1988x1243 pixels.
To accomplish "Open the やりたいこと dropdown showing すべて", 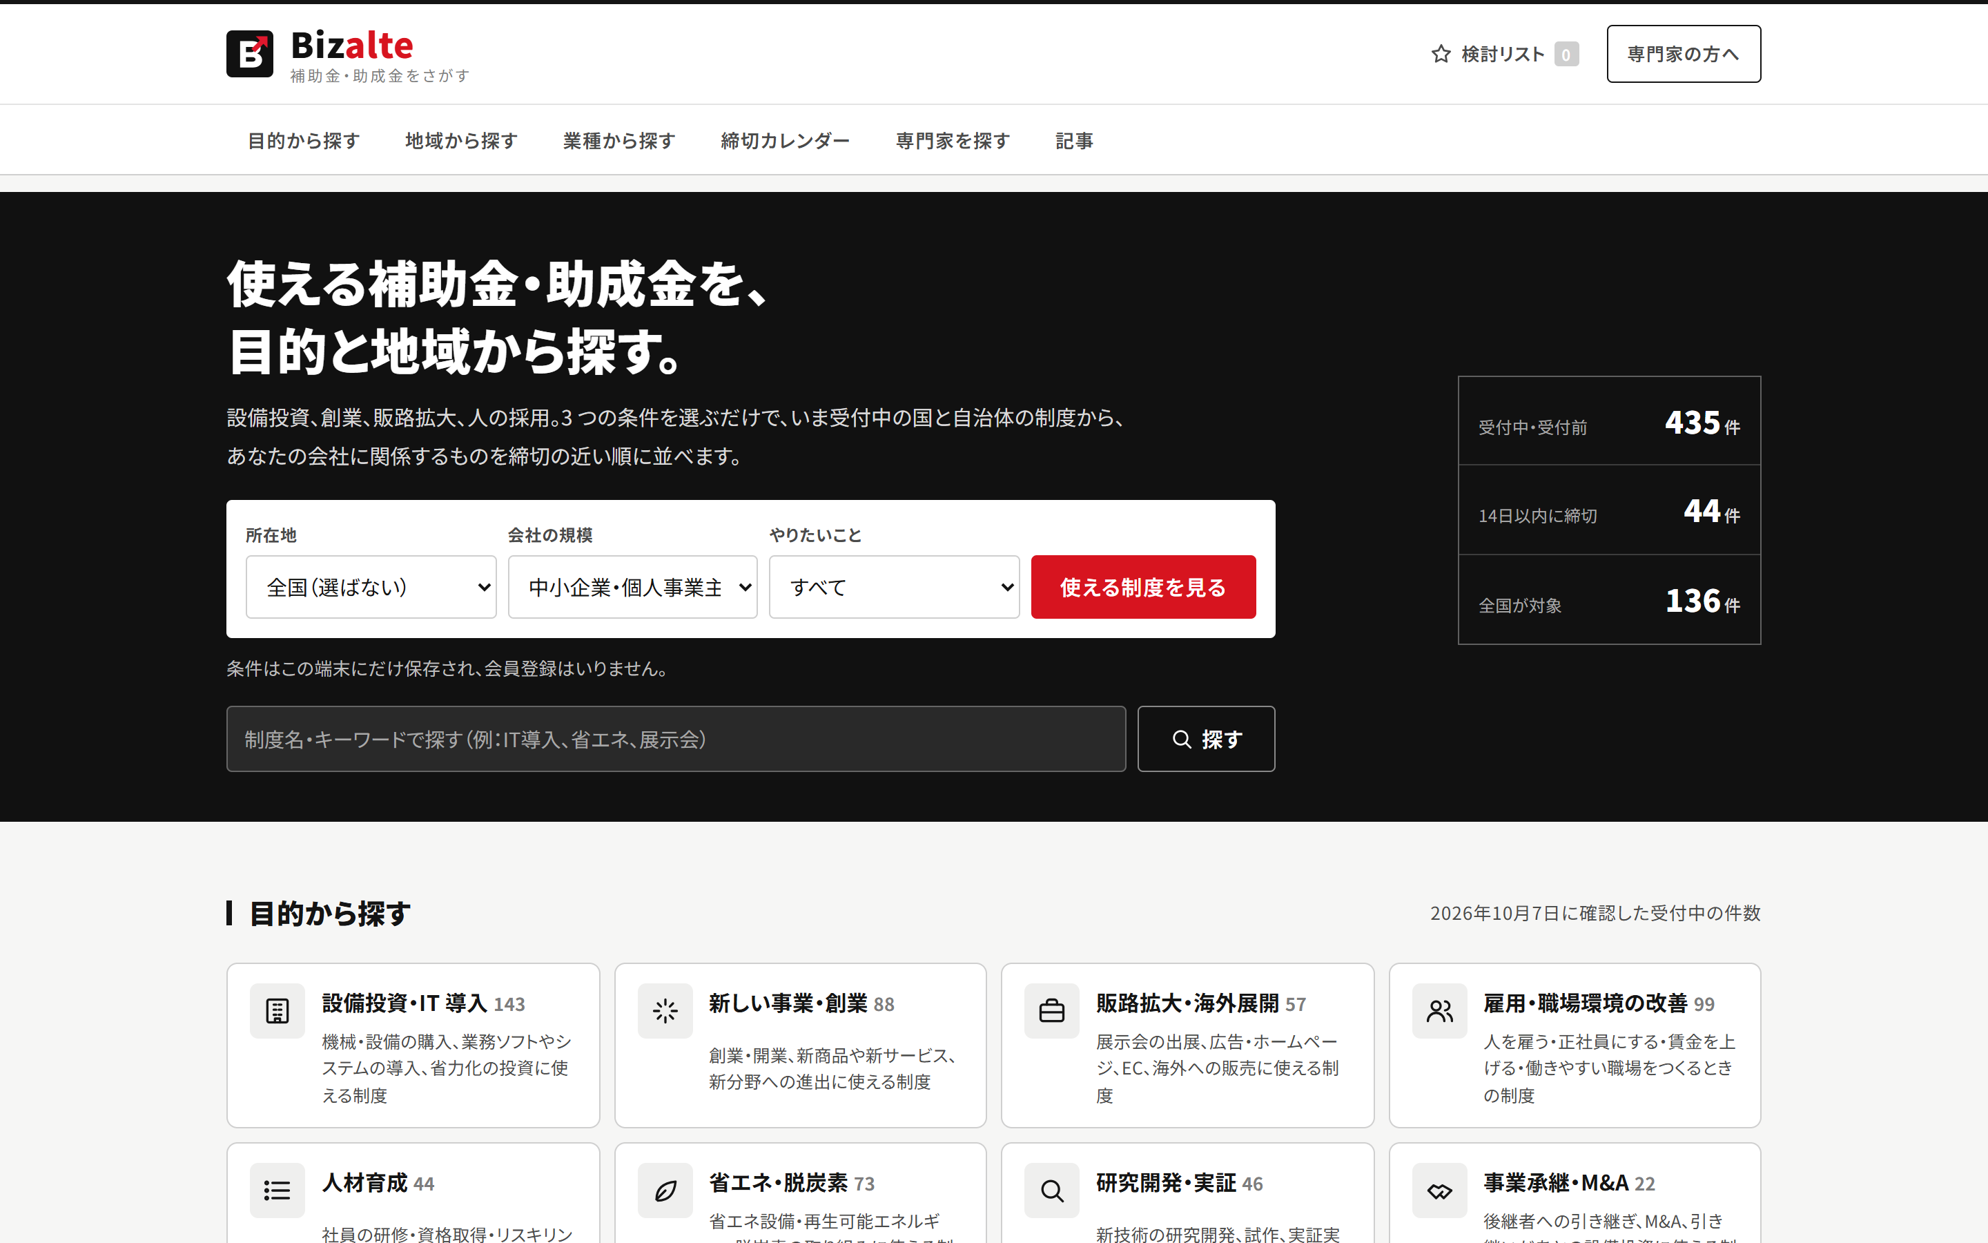I will point(894,587).
